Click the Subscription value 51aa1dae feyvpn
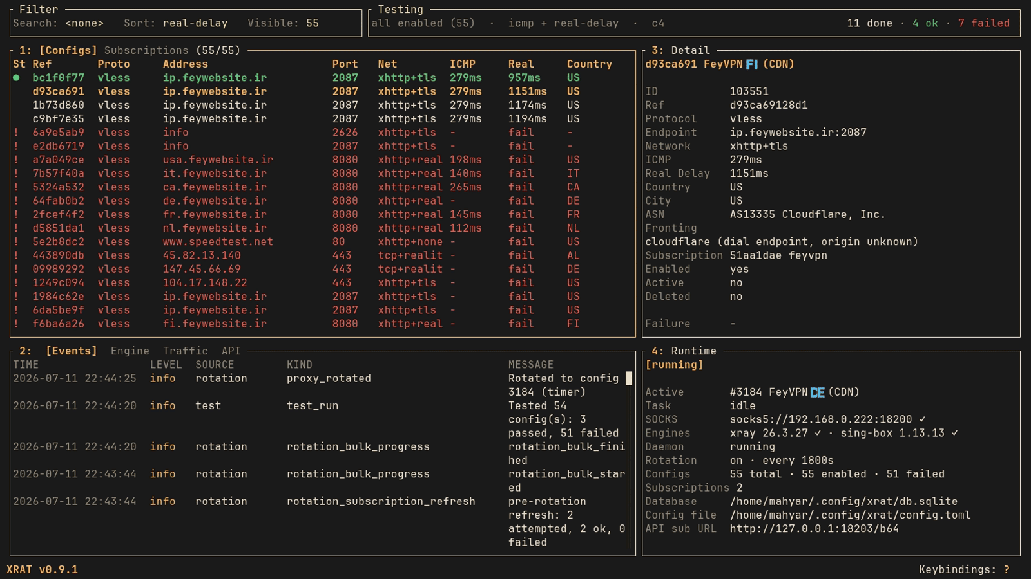1031x579 pixels. click(x=778, y=255)
